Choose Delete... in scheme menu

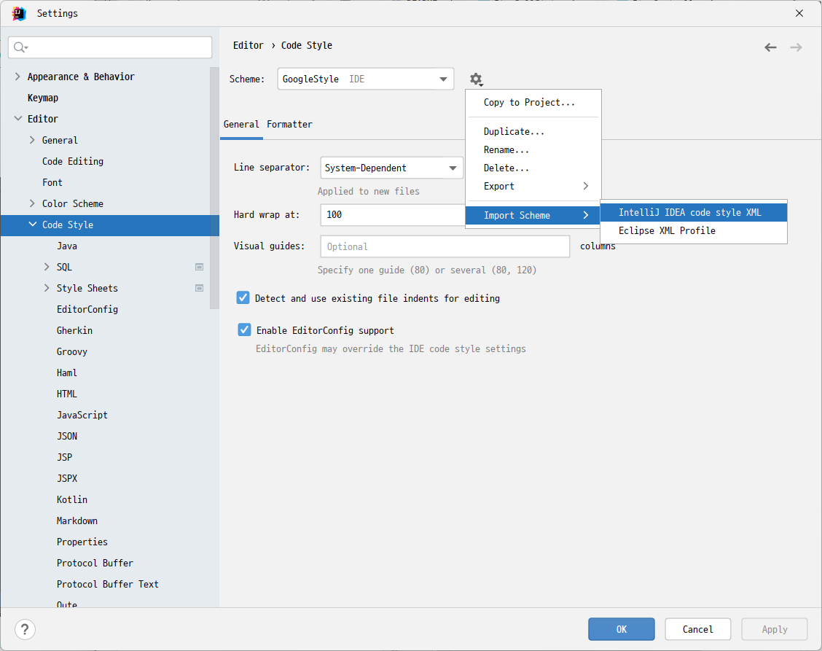click(533, 168)
